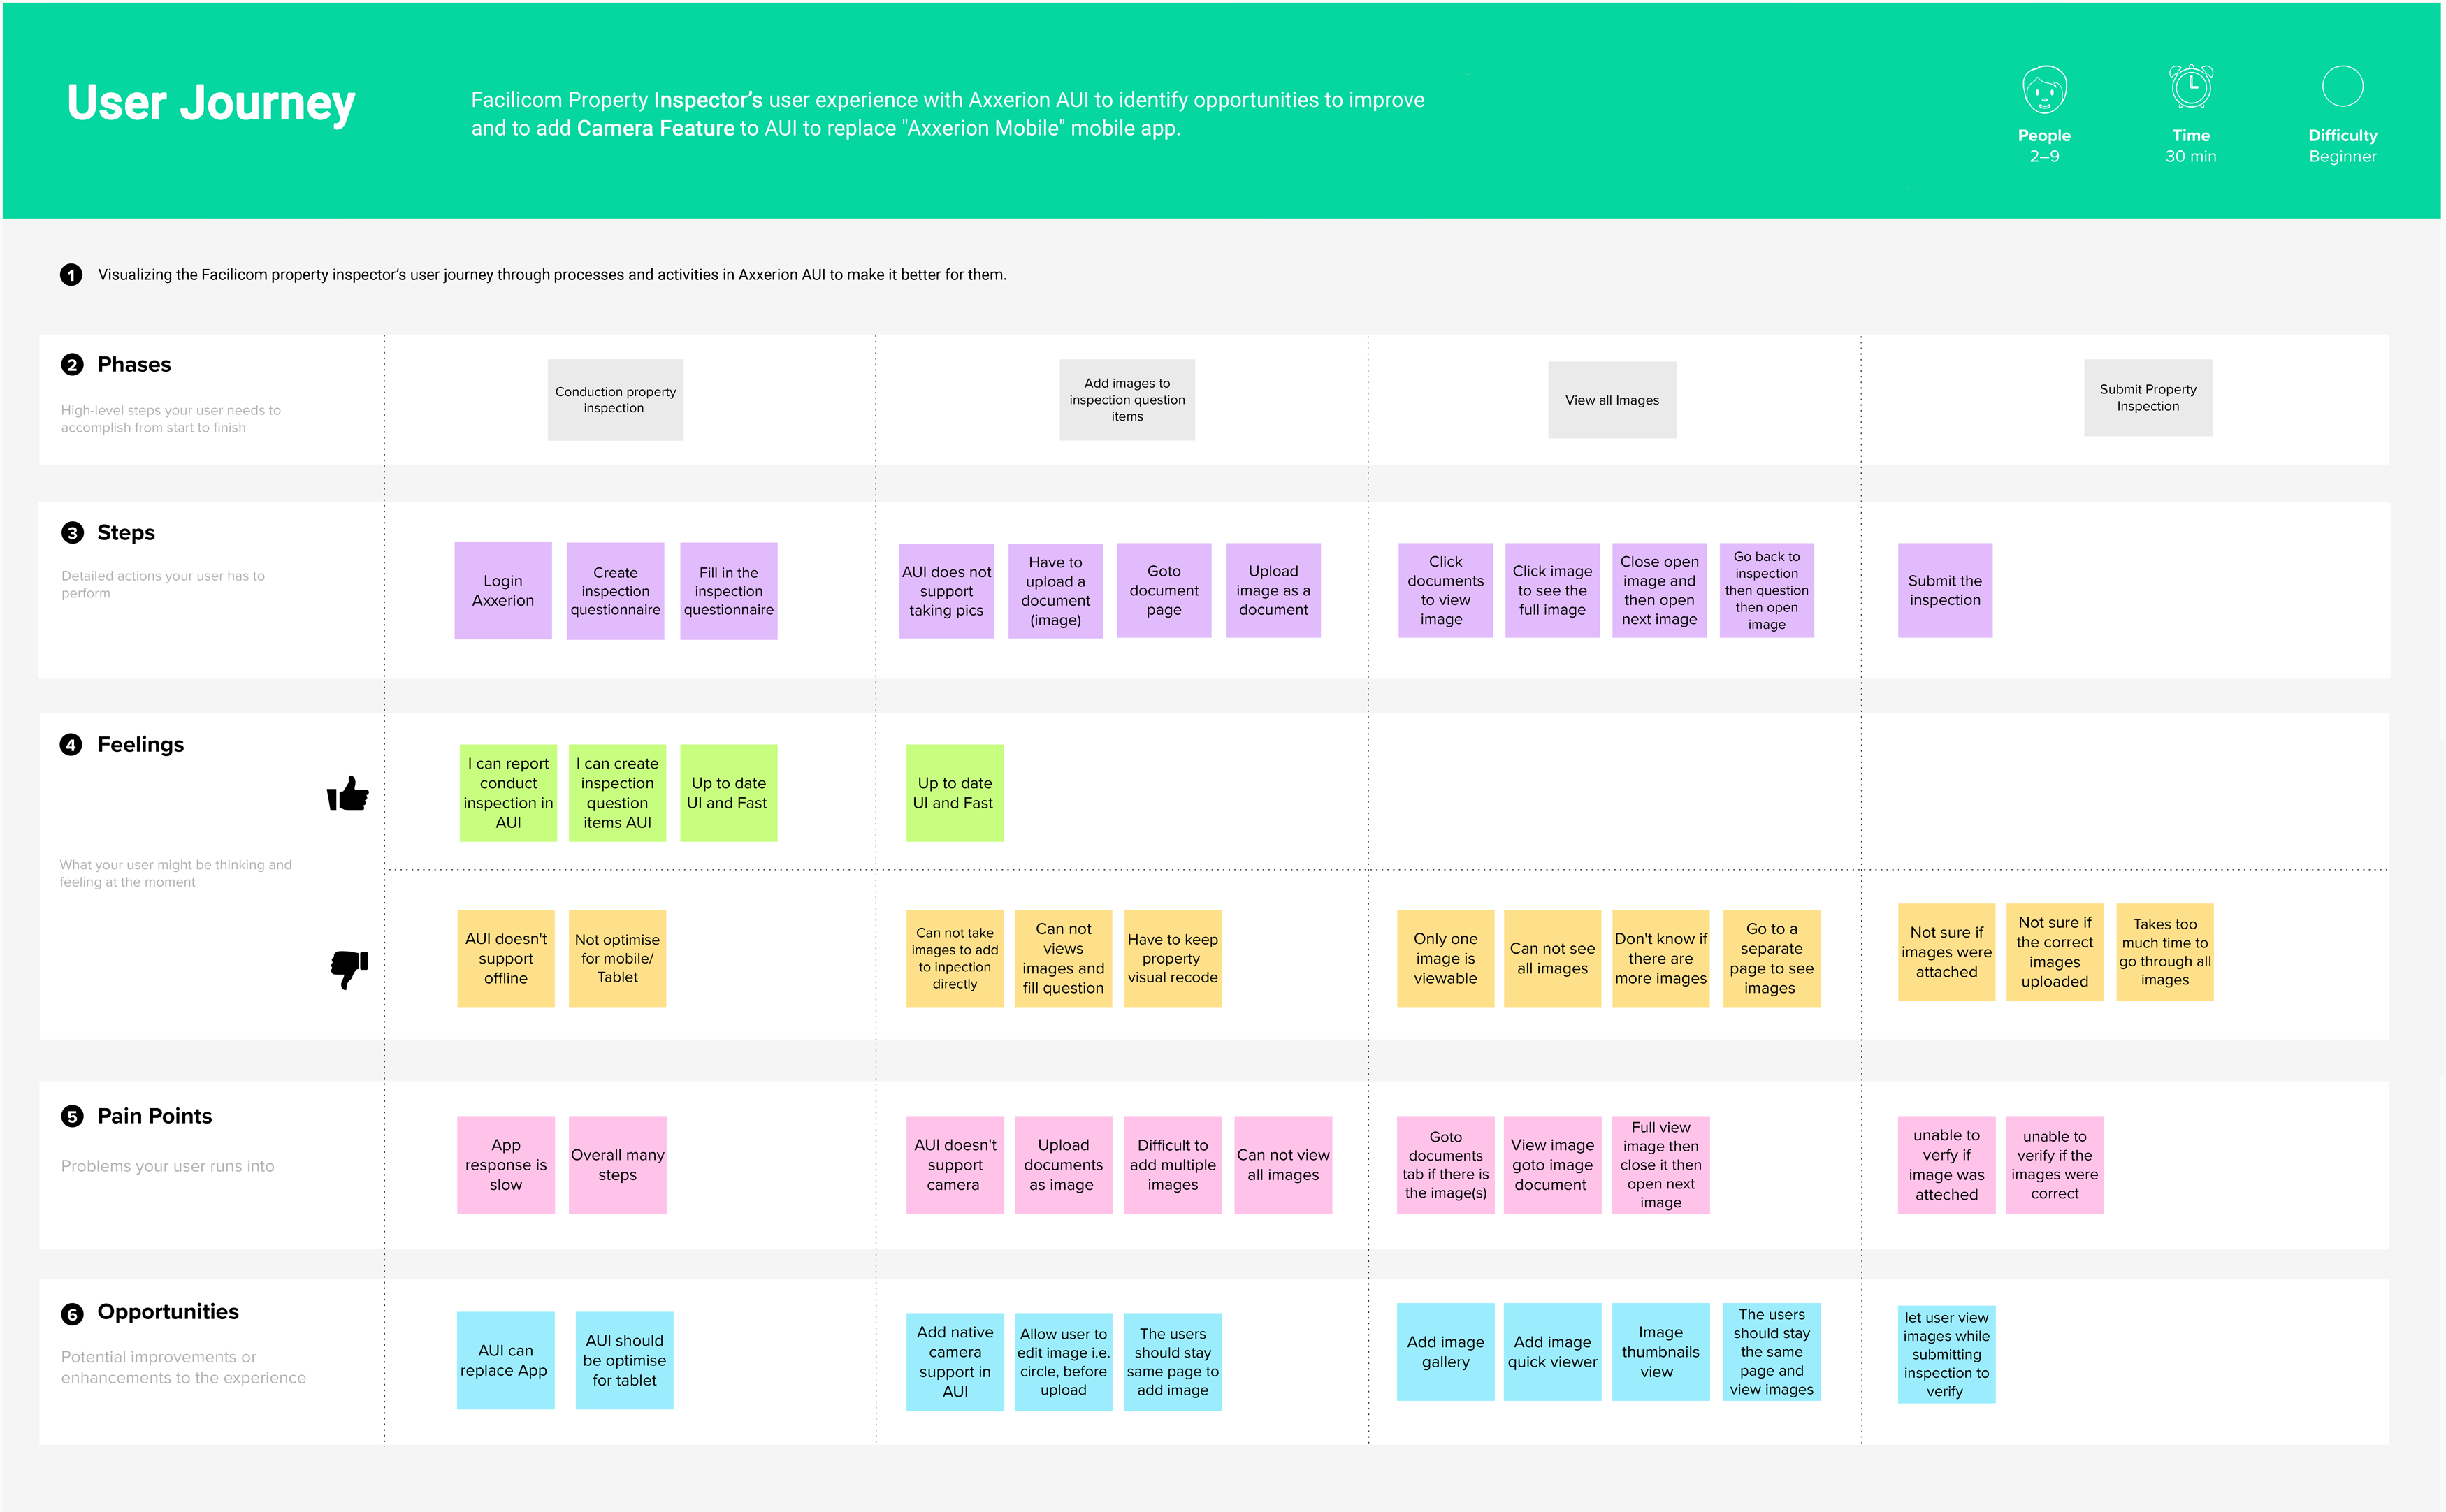Screen dimensions: 2446x1512
Task: Select 'AUI doesn't support offline' yellow note
Action: pos(506,958)
